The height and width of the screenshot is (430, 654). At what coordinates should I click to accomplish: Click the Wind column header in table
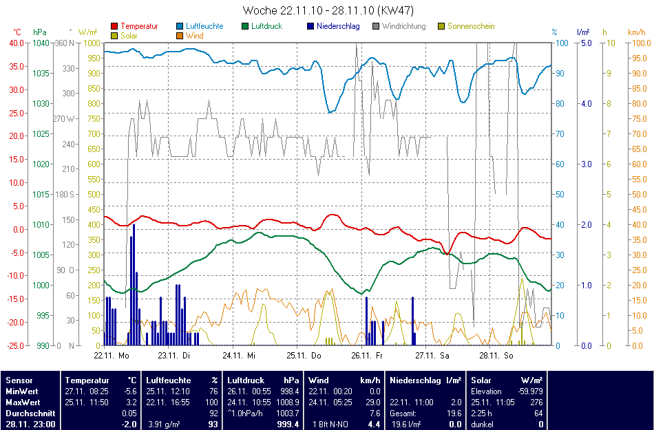[x=318, y=380]
